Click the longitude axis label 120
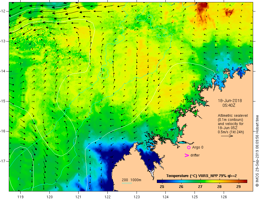Image resolution: width=259 pixels, height=200 pixels. click(49, 197)
